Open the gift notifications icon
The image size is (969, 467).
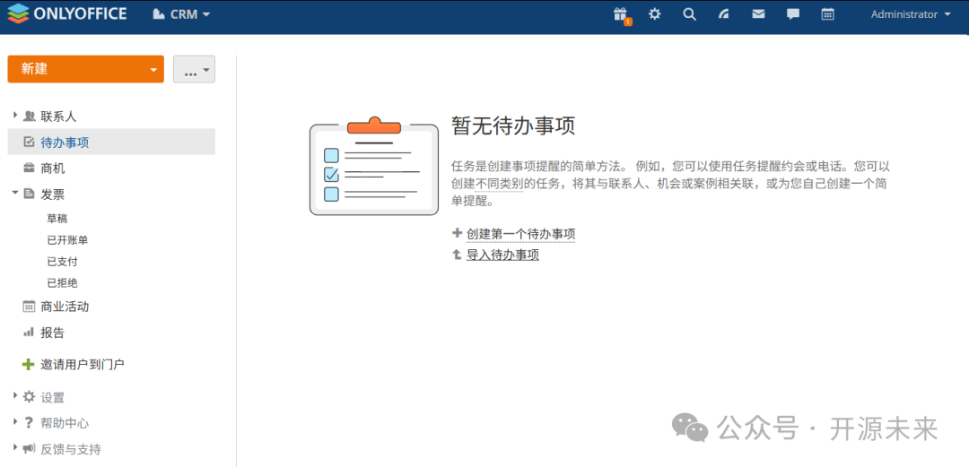(621, 15)
